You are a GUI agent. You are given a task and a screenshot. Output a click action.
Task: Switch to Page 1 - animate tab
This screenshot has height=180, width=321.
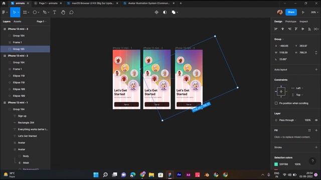48,3
